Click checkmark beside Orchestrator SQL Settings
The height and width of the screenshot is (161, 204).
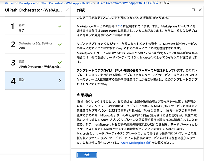pyautogui.click(x=60, y=44)
